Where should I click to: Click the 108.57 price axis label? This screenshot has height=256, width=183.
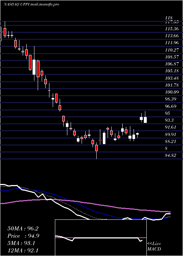(x=172, y=57)
